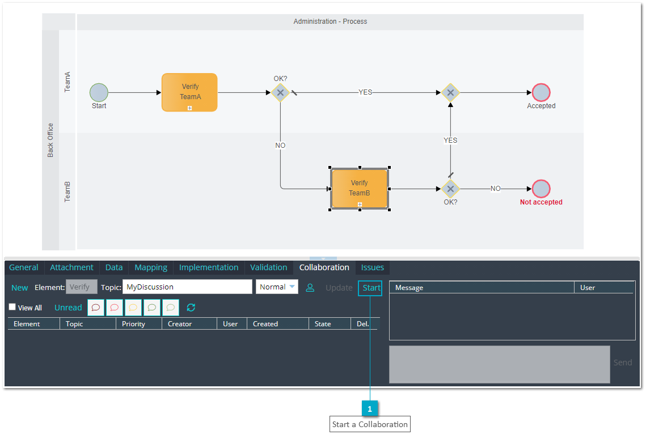Click the yellow speech bubble filter icon
Viewport: 646px width, 439px height.
coord(133,308)
